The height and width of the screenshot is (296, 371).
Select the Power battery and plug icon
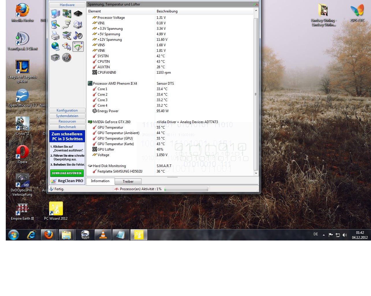click(x=67, y=47)
